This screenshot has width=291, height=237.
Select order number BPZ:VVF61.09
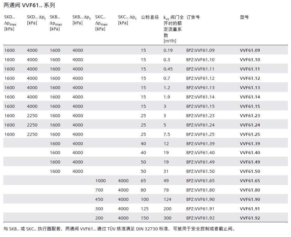coord(200,50)
